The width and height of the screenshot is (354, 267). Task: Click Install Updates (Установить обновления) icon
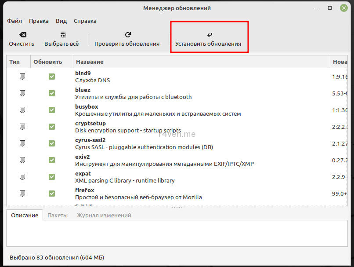[x=208, y=35]
